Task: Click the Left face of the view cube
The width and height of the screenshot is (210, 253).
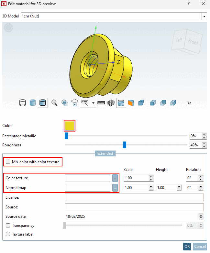Action: pos(179,40)
